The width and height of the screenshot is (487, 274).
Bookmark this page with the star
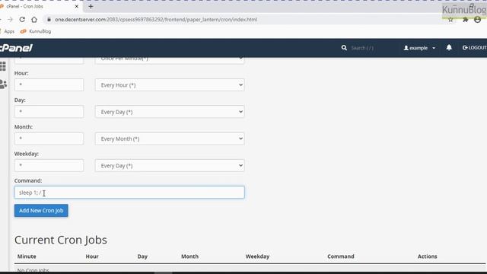tap(450, 20)
